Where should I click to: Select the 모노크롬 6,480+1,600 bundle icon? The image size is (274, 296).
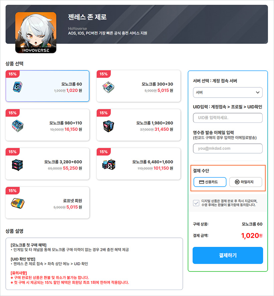tap(109, 165)
